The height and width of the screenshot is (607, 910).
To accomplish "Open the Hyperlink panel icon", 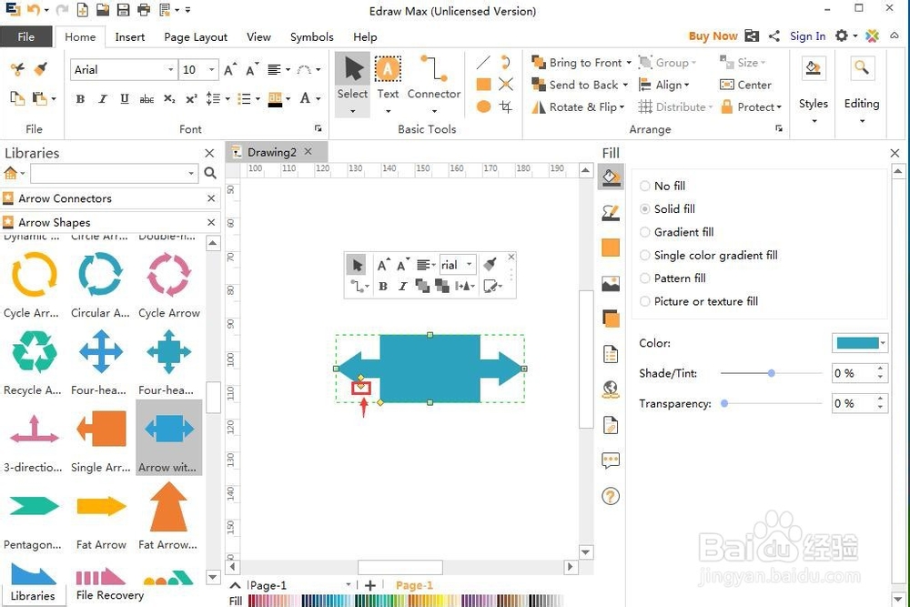I will click(x=611, y=389).
